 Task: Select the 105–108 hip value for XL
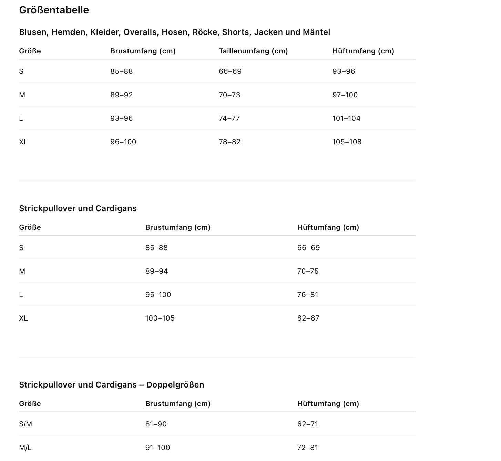(347, 142)
